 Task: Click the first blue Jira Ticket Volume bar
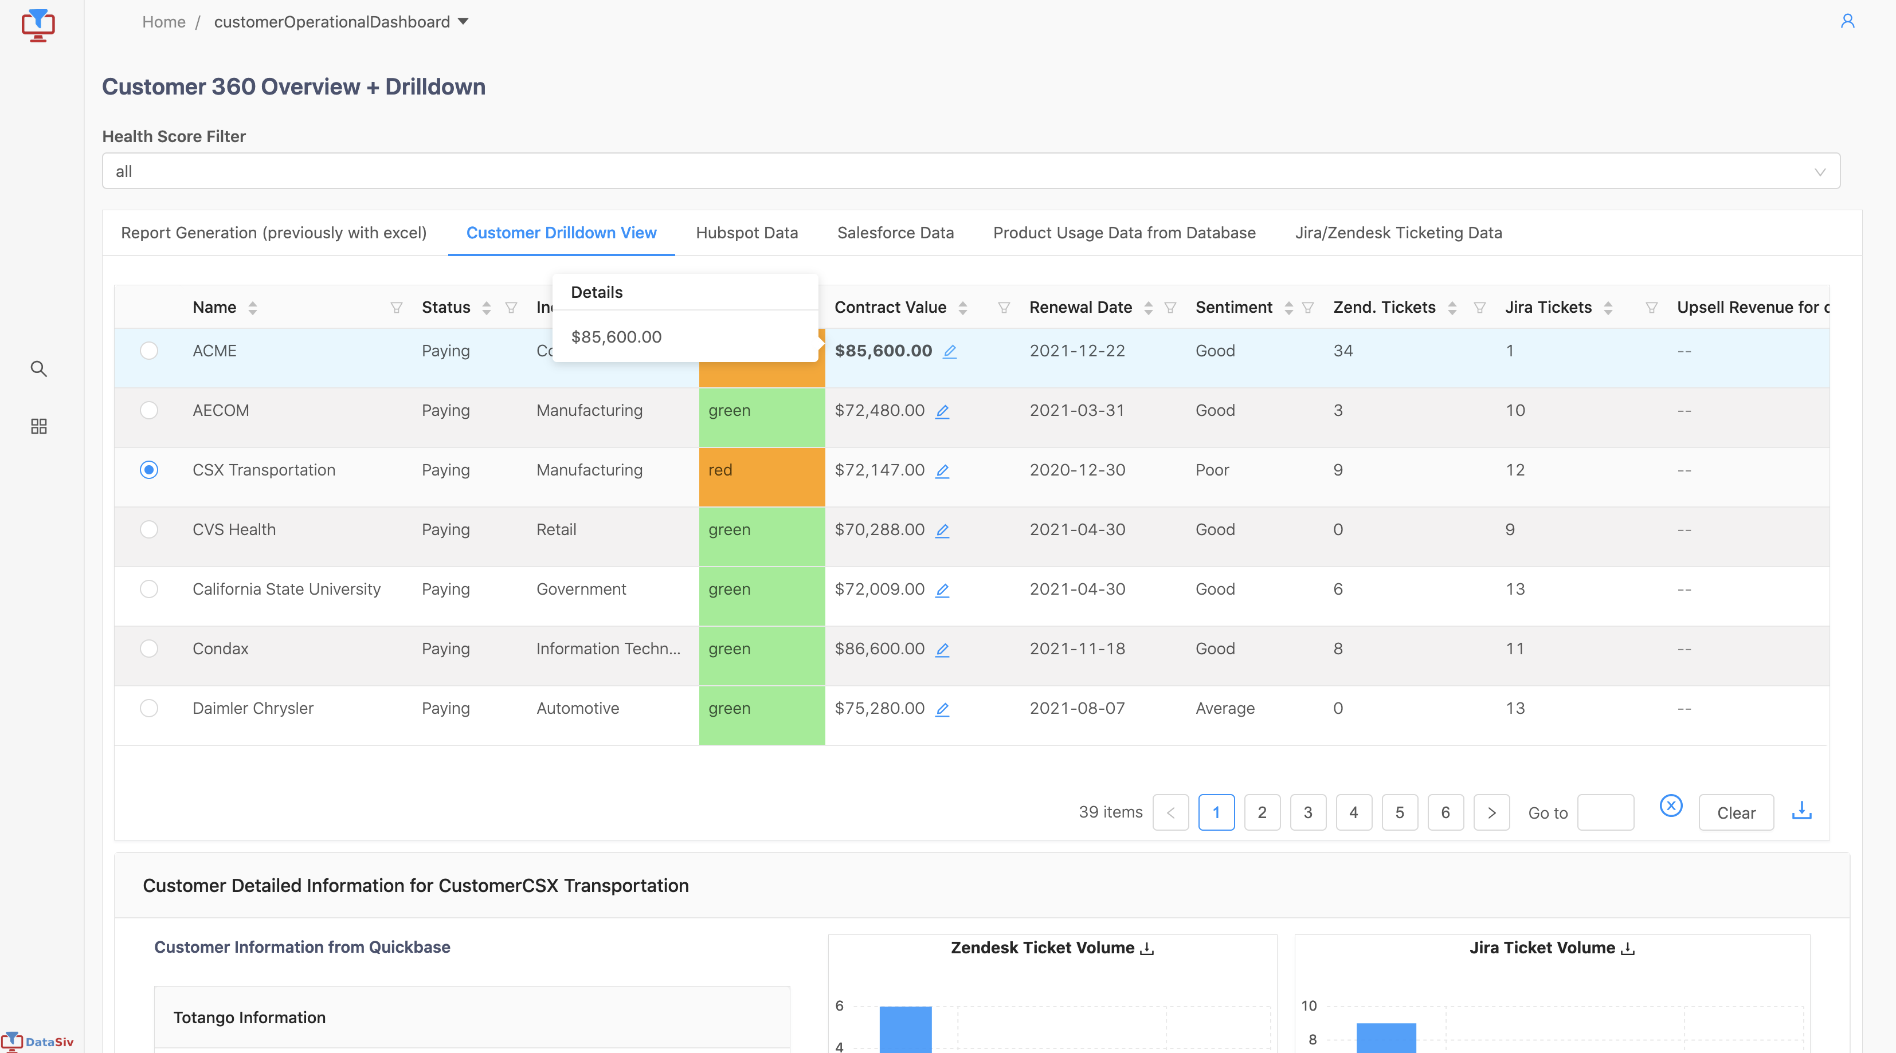pos(1386,1038)
